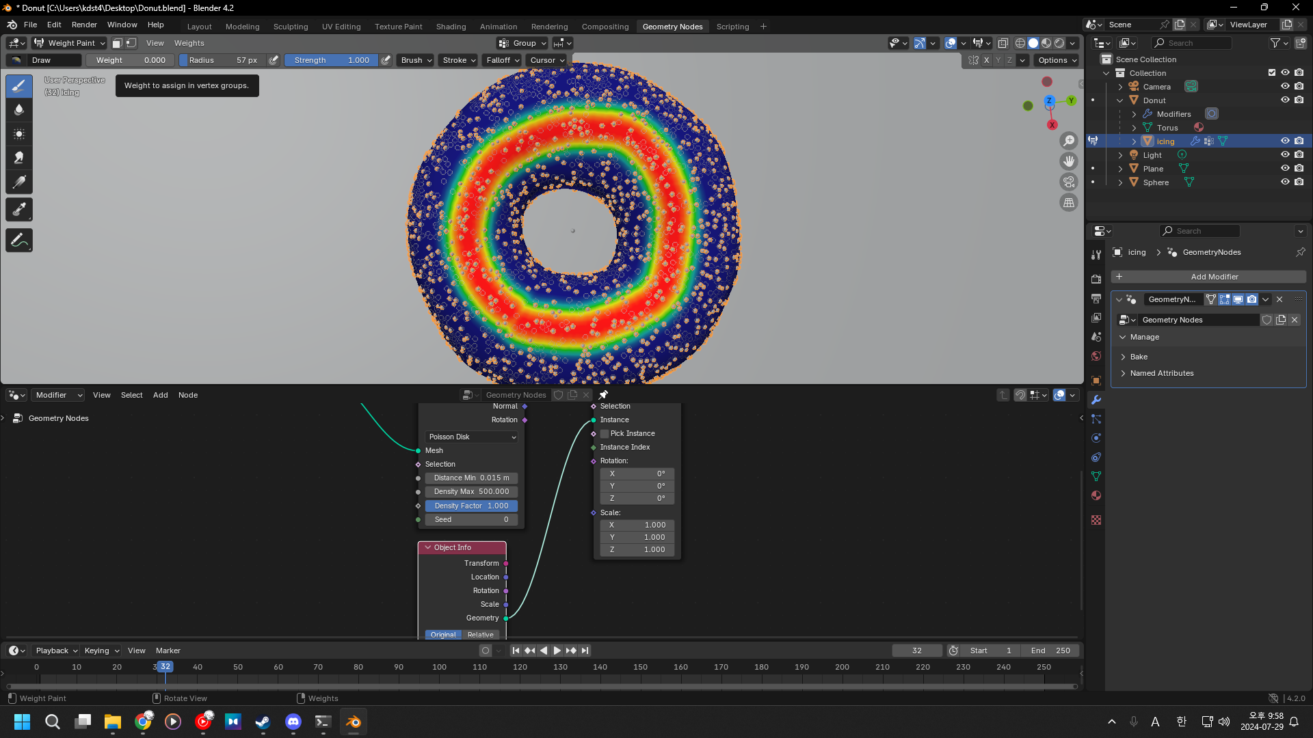Open Blender from the Windows taskbar

[354, 722]
